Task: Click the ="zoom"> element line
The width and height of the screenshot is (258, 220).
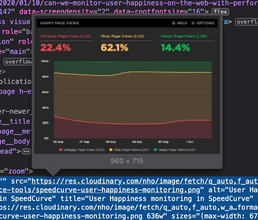Action: (16, 171)
